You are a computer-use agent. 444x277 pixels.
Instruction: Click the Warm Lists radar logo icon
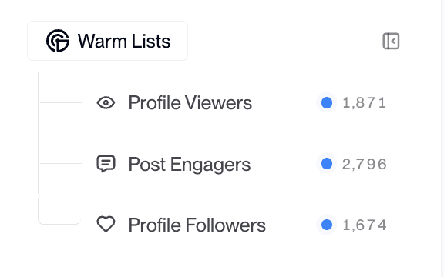[x=58, y=41]
